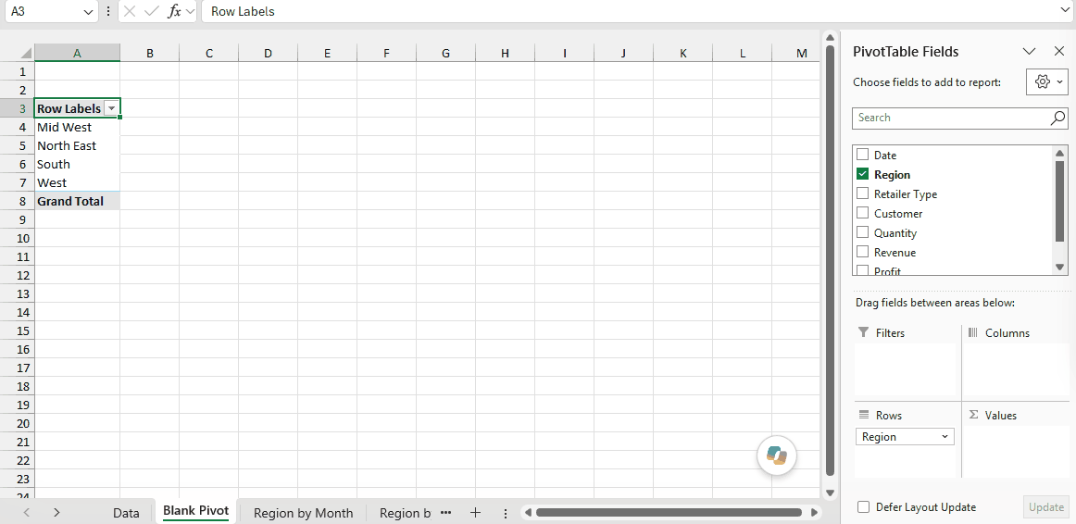The width and height of the screenshot is (1076, 524).
Task: Click the Rows area icon
Action: 864,415
